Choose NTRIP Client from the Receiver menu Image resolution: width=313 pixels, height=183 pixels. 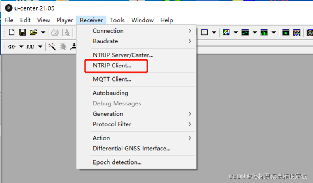pos(136,65)
